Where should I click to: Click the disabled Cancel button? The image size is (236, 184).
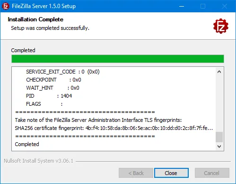coord(212,173)
